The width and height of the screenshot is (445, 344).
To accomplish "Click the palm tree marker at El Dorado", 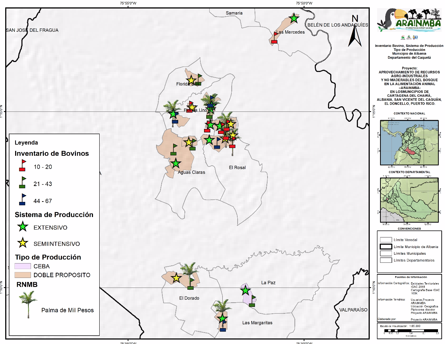I will (x=190, y=274).
